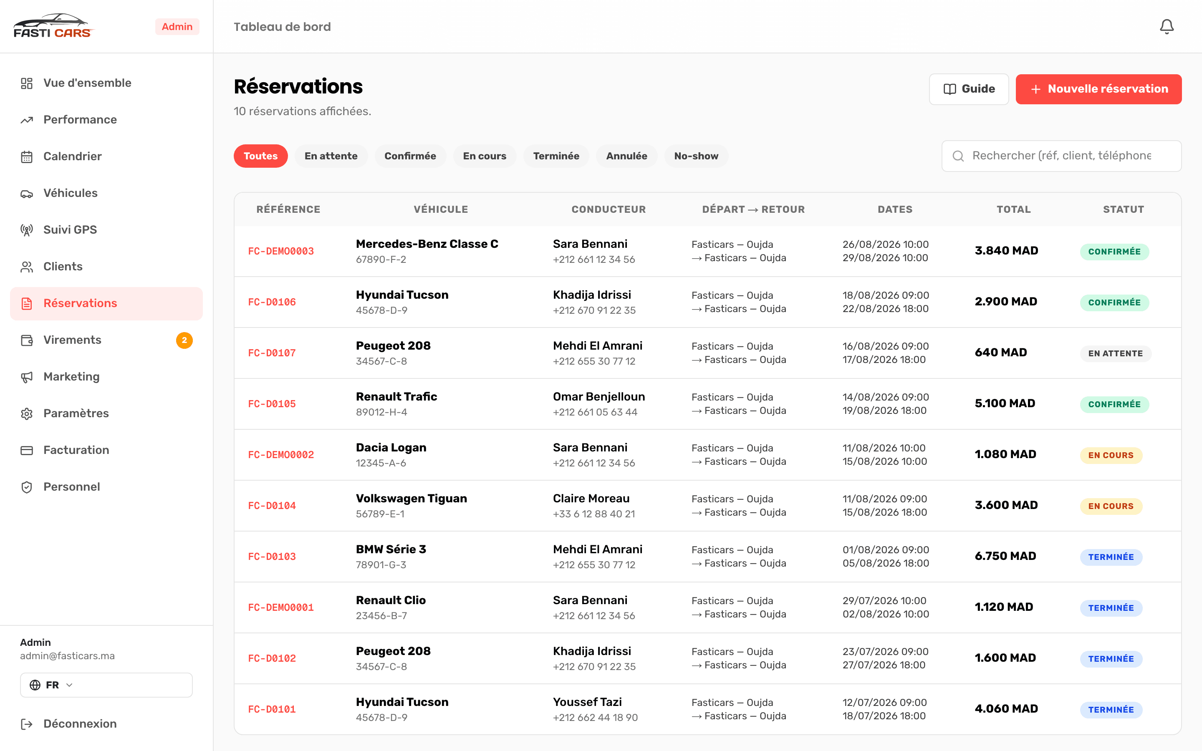
Task: Click the search magnifier icon
Action: (x=958, y=156)
